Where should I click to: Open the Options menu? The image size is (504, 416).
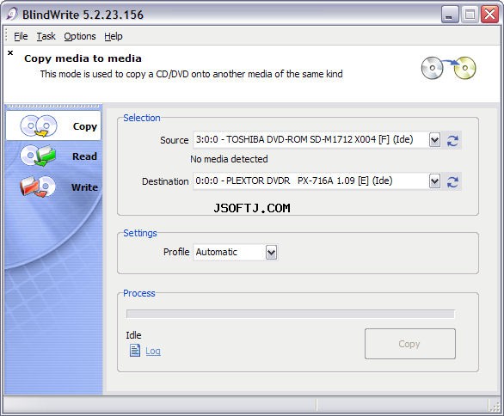(x=80, y=36)
